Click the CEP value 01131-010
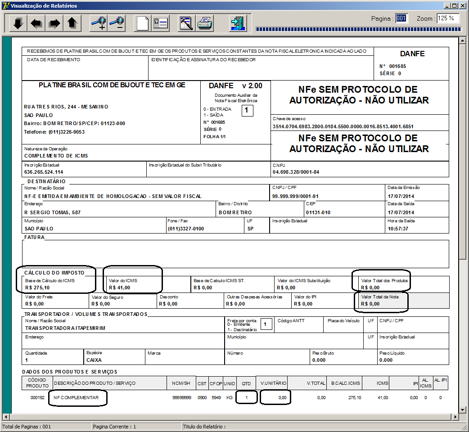The height and width of the screenshot is (432, 469). 318,212
